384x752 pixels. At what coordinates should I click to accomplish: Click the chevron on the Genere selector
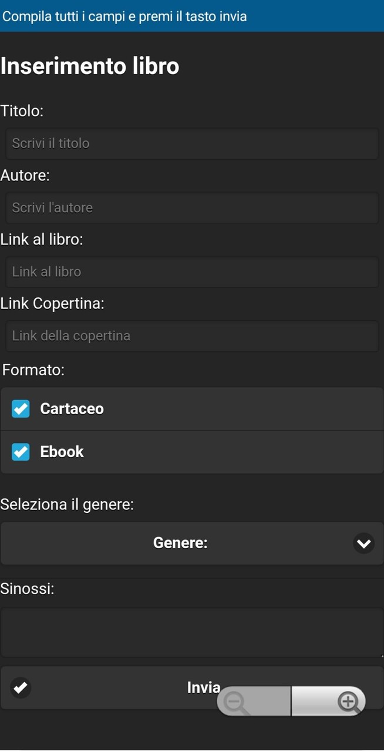click(363, 543)
